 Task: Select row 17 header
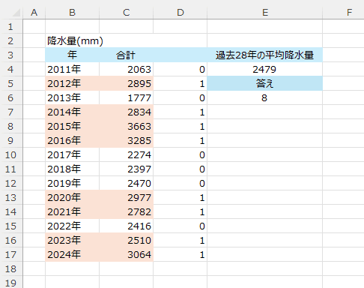(10, 254)
